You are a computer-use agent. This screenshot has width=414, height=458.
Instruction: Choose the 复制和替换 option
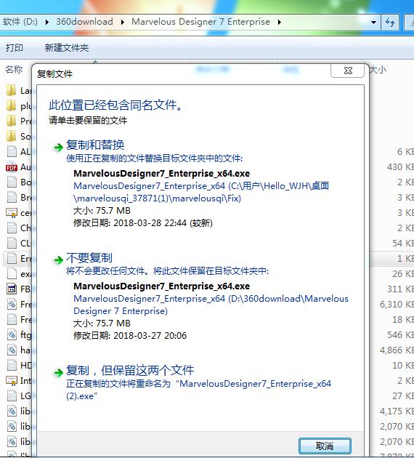point(95,145)
